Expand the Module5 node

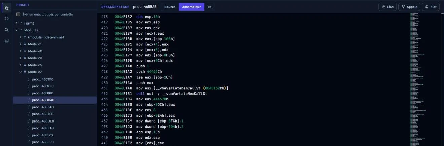pyautogui.click(x=20, y=65)
